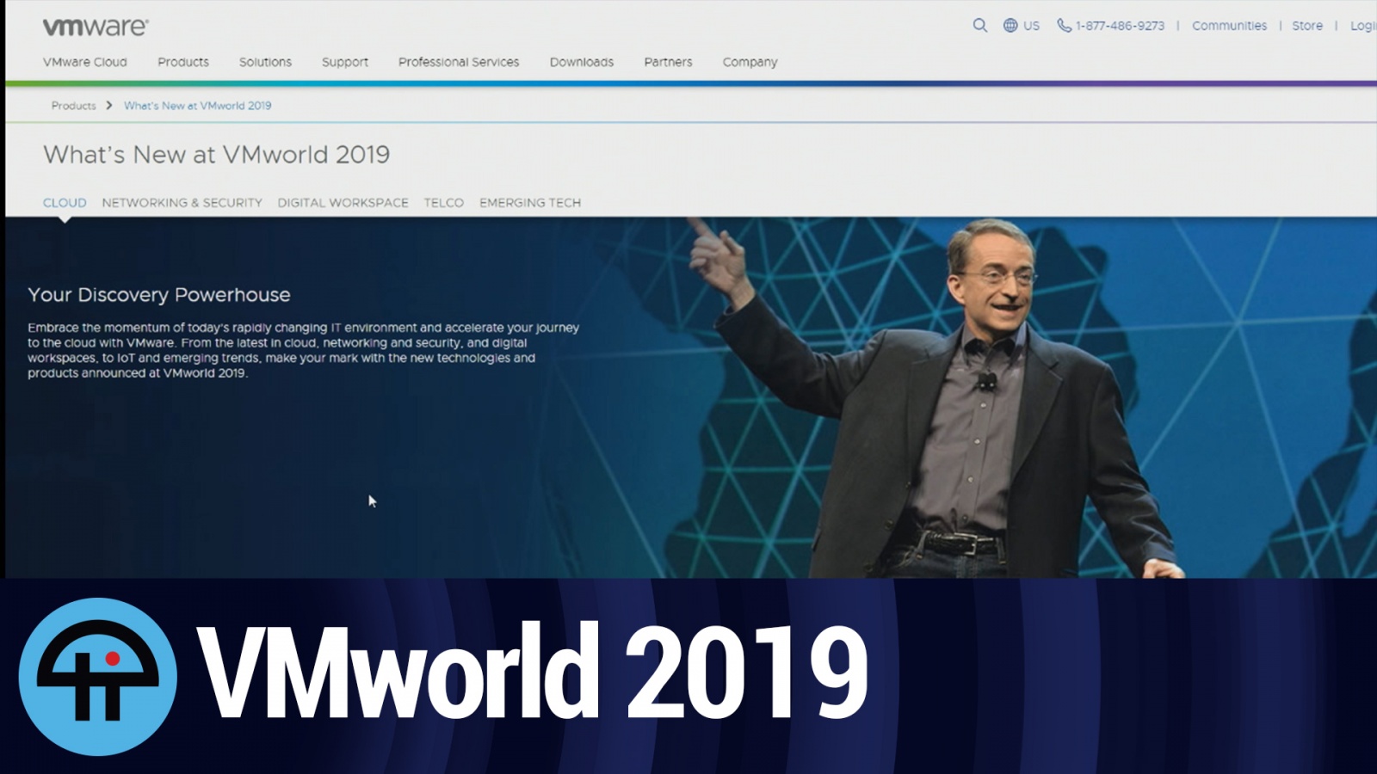Click the What's New at VMworld 2019 heading
Image resolution: width=1377 pixels, height=774 pixels.
coord(217,155)
